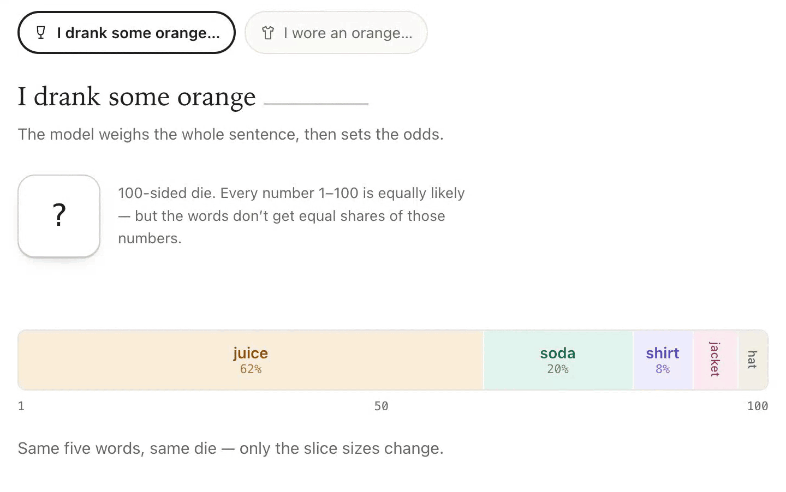Image resolution: width=786 pixels, height=492 pixels.
Task: Click the wine glass icon in first tab
Action: click(x=41, y=33)
